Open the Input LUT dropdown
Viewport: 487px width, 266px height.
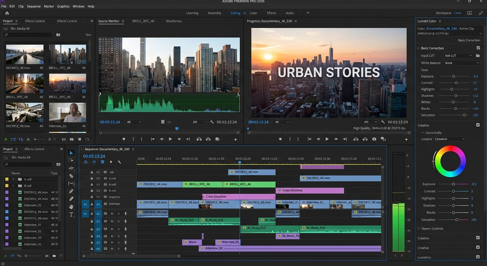(458, 56)
